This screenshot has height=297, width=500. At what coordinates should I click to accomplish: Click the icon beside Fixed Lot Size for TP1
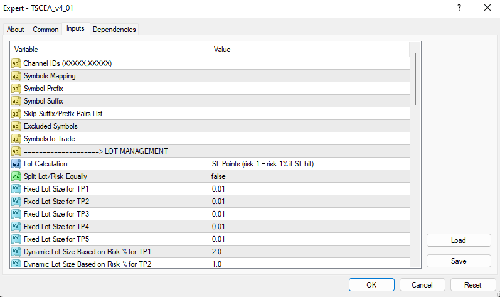pos(16,189)
